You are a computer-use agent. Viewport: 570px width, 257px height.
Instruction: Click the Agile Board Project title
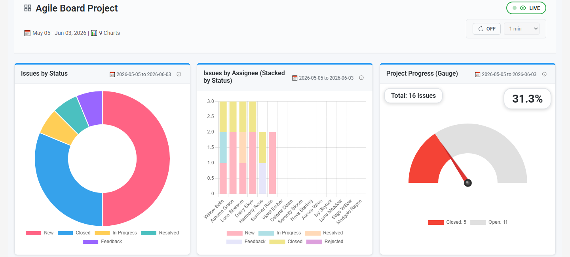point(77,8)
